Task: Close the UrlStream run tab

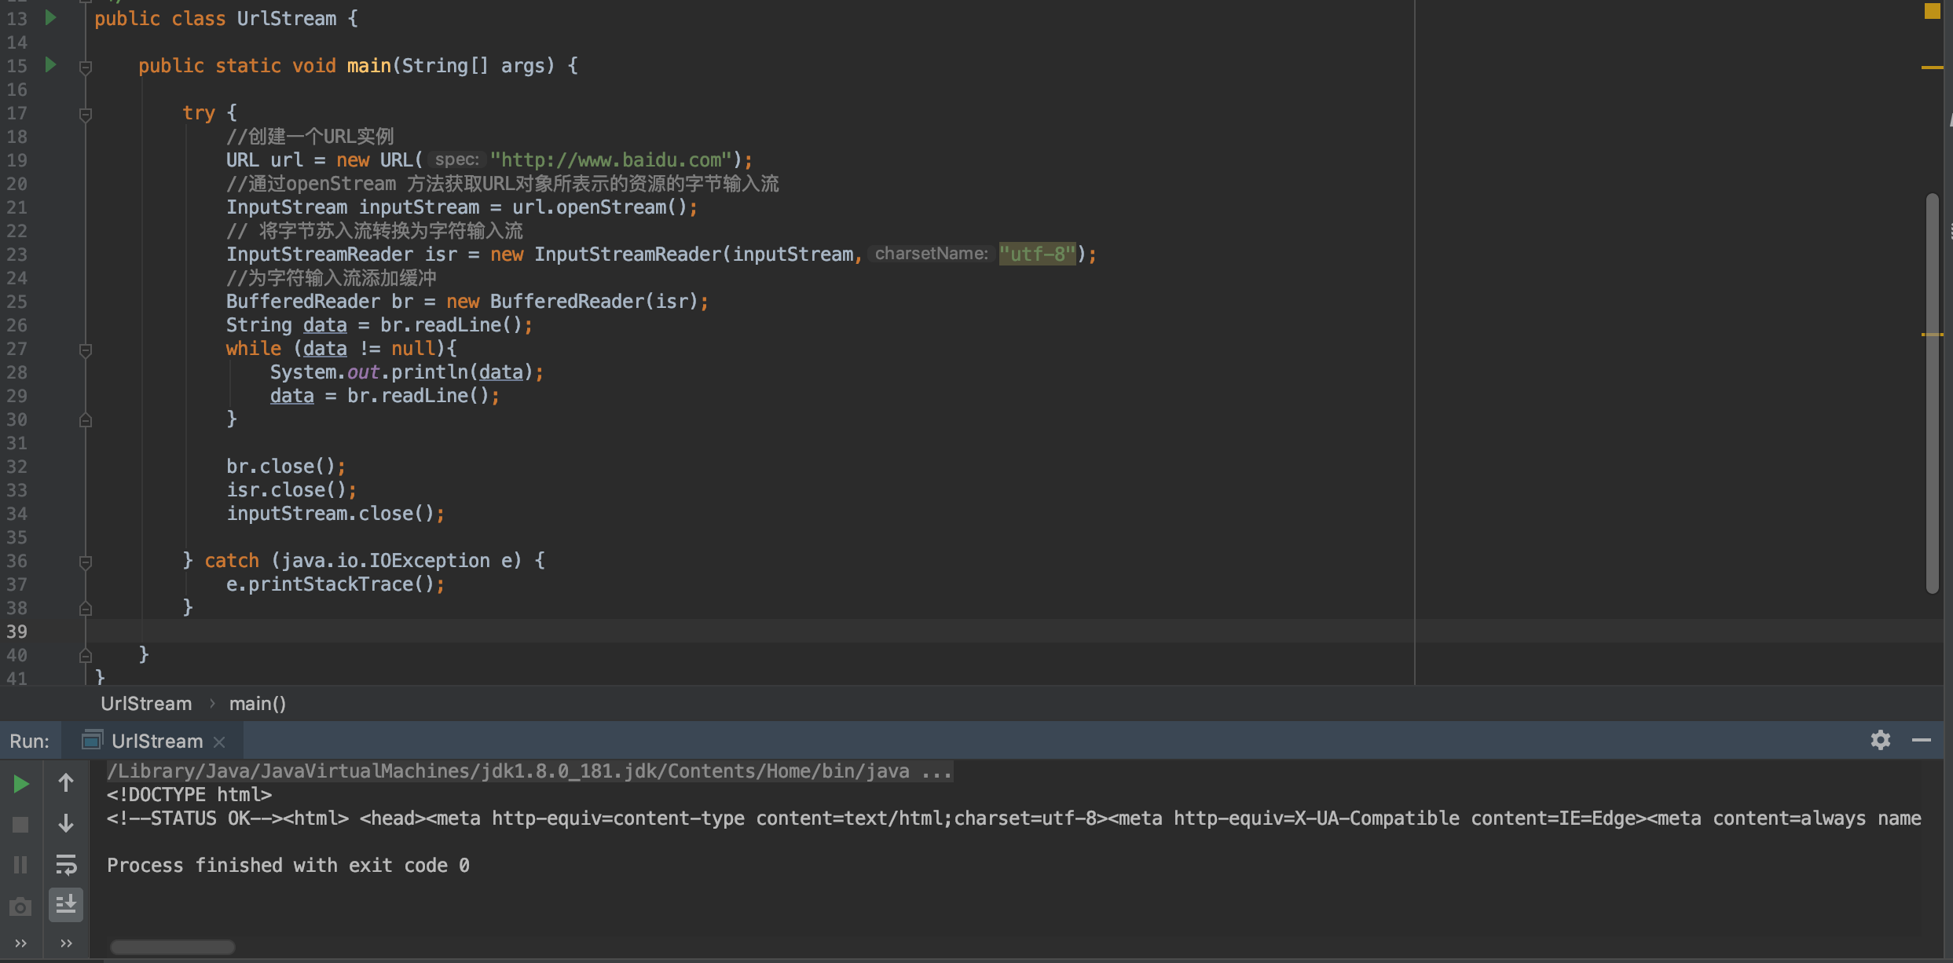Action: tap(219, 742)
